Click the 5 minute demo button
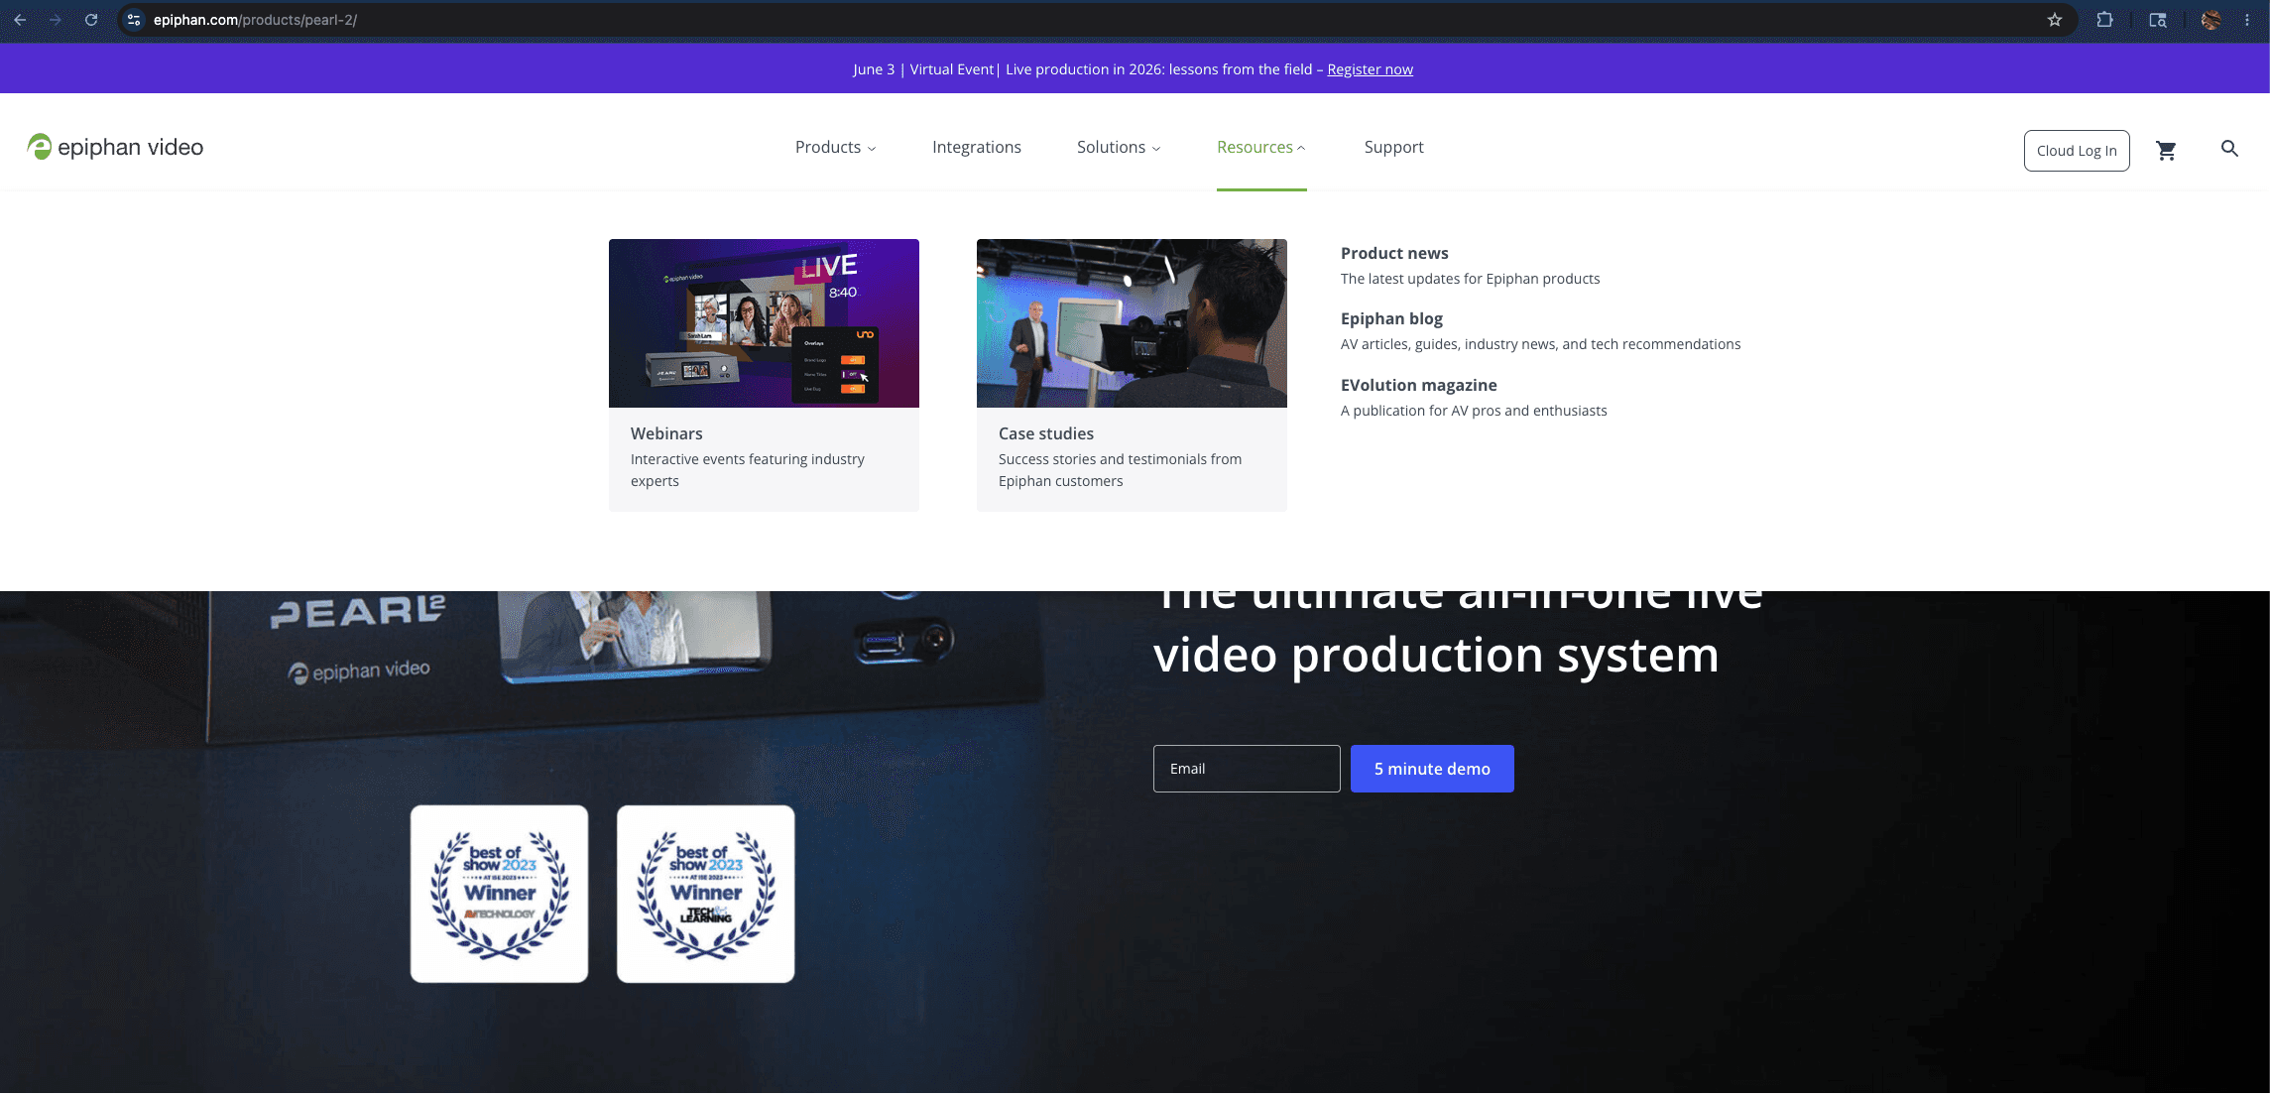This screenshot has width=2270, height=1096. click(1432, 769)
